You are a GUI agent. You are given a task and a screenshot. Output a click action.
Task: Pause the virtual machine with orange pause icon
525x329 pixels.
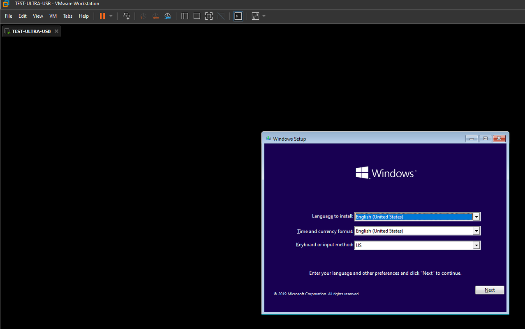click(102, 16)
